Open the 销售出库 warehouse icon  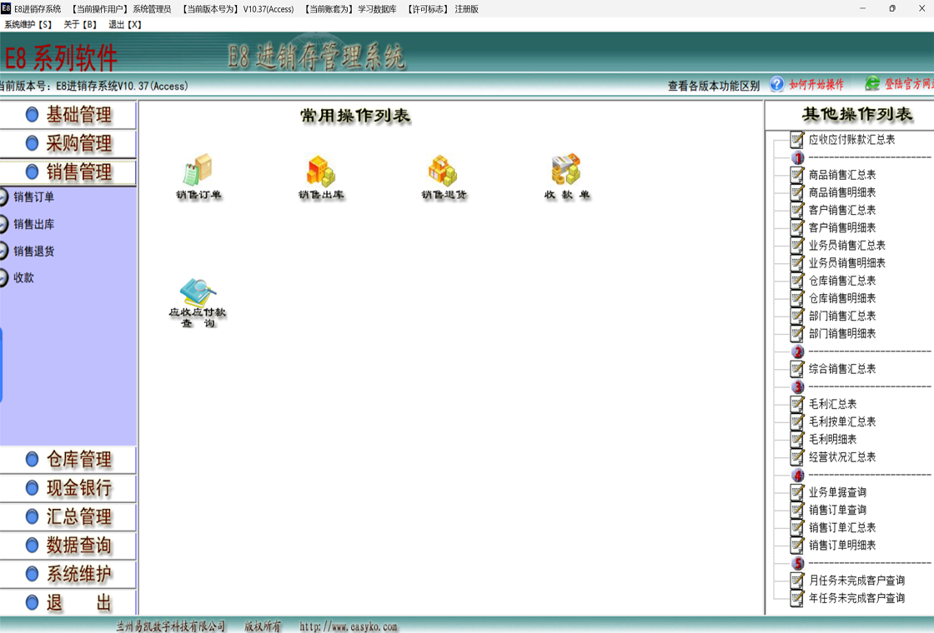(321, 171)
